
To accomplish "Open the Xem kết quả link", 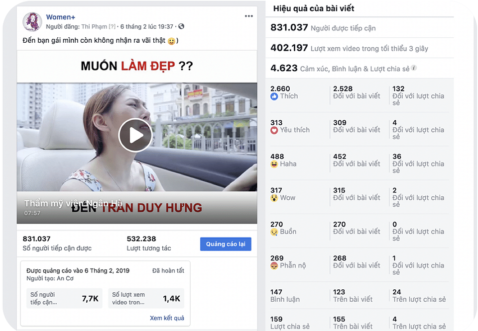I will (167, 318).
